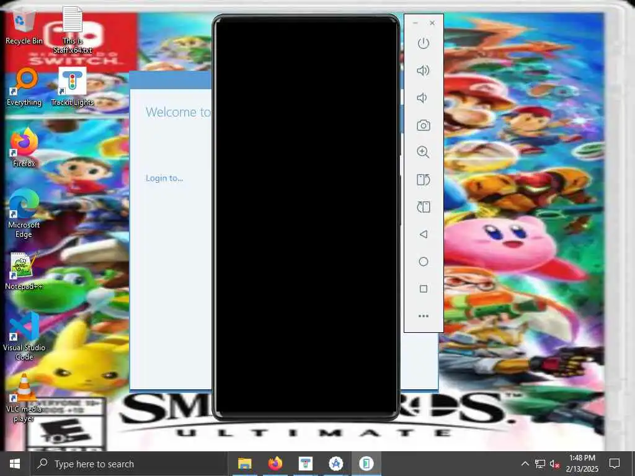This screenshot has width=635, height=476.
Task: Tap the Android home circle button
Action: click(x=423, y=262)
